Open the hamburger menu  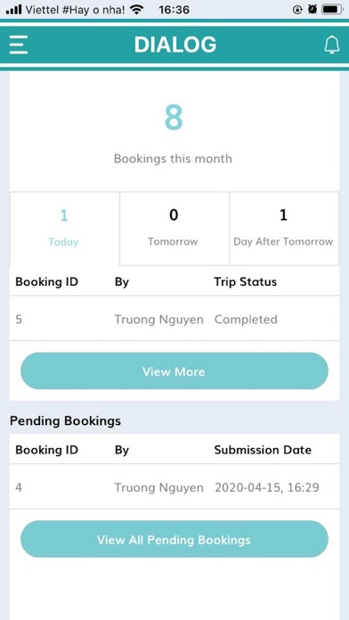pos(19,45)
